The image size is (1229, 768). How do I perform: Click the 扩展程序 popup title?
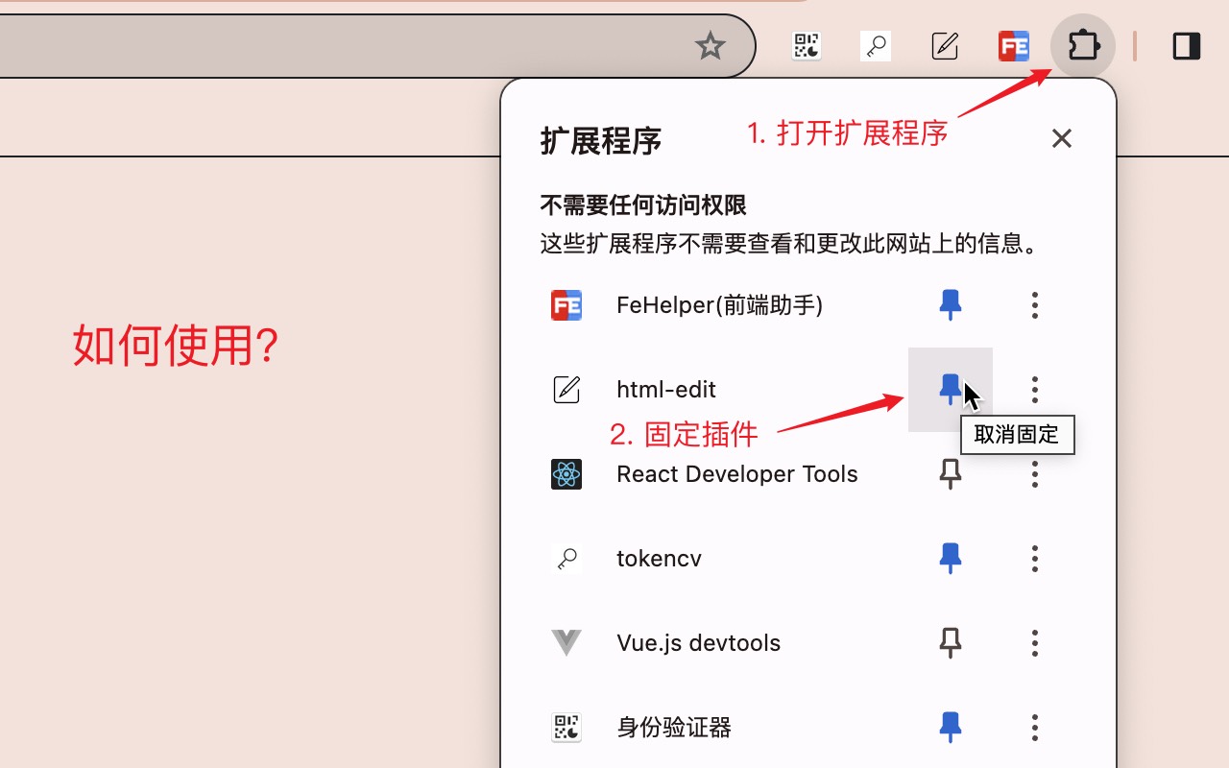601,140
